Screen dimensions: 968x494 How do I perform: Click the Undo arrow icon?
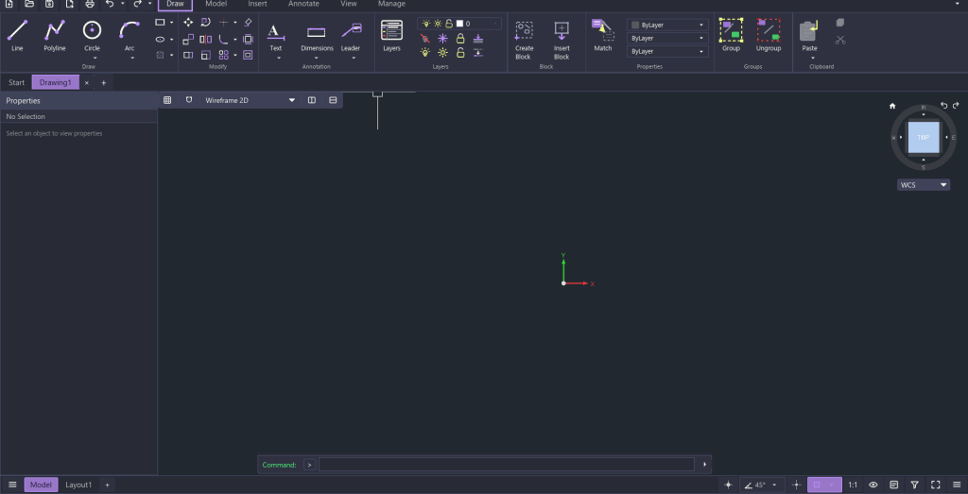(x=110, y=4)
